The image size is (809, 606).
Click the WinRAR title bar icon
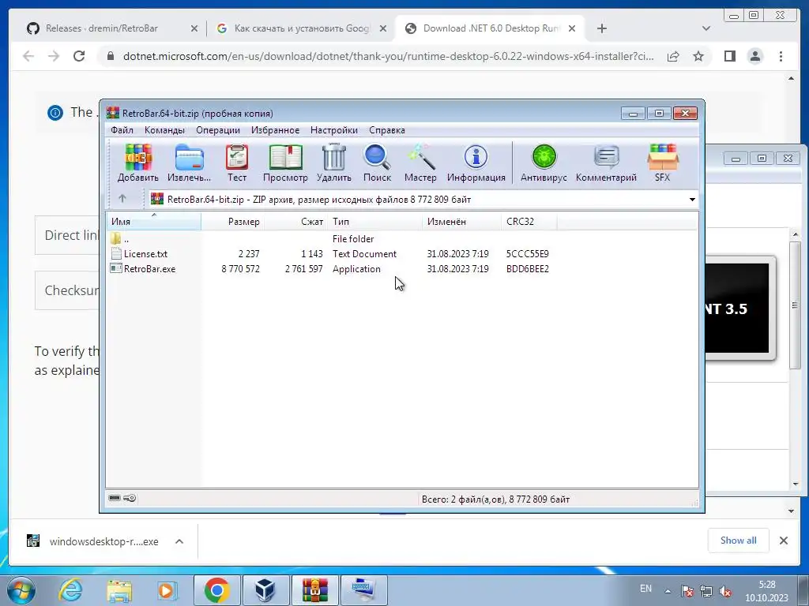coord(112,113)
